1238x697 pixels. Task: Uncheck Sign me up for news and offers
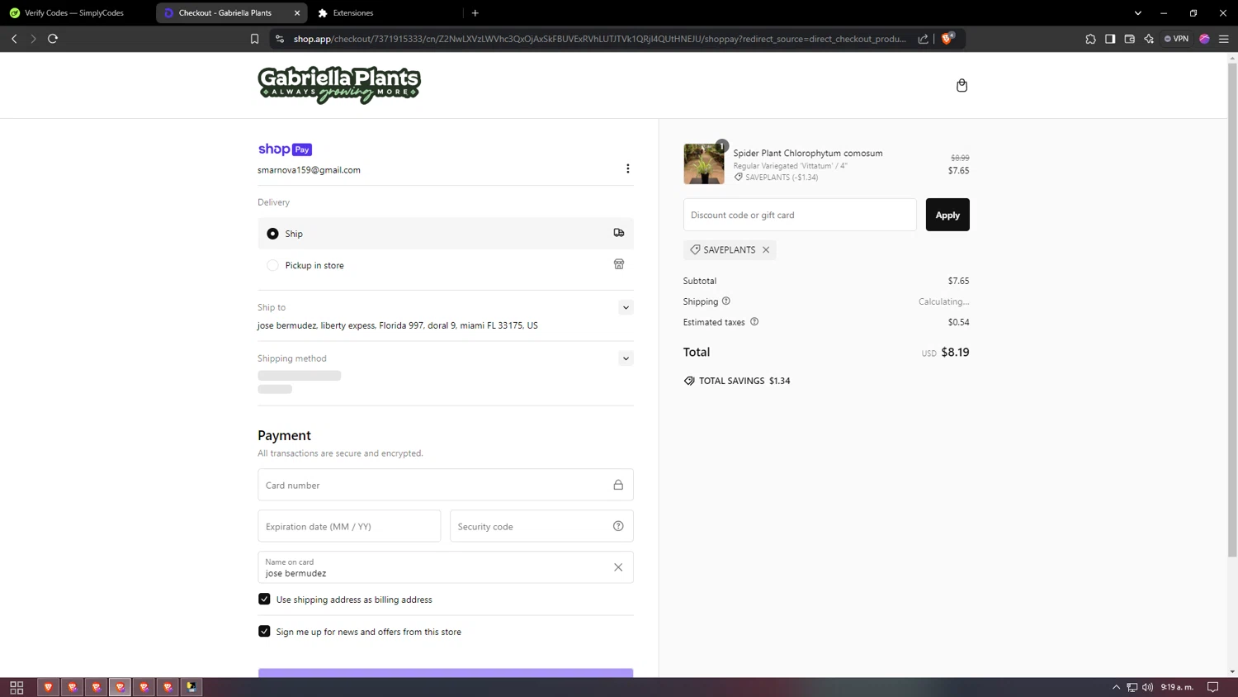pos(264,631)
